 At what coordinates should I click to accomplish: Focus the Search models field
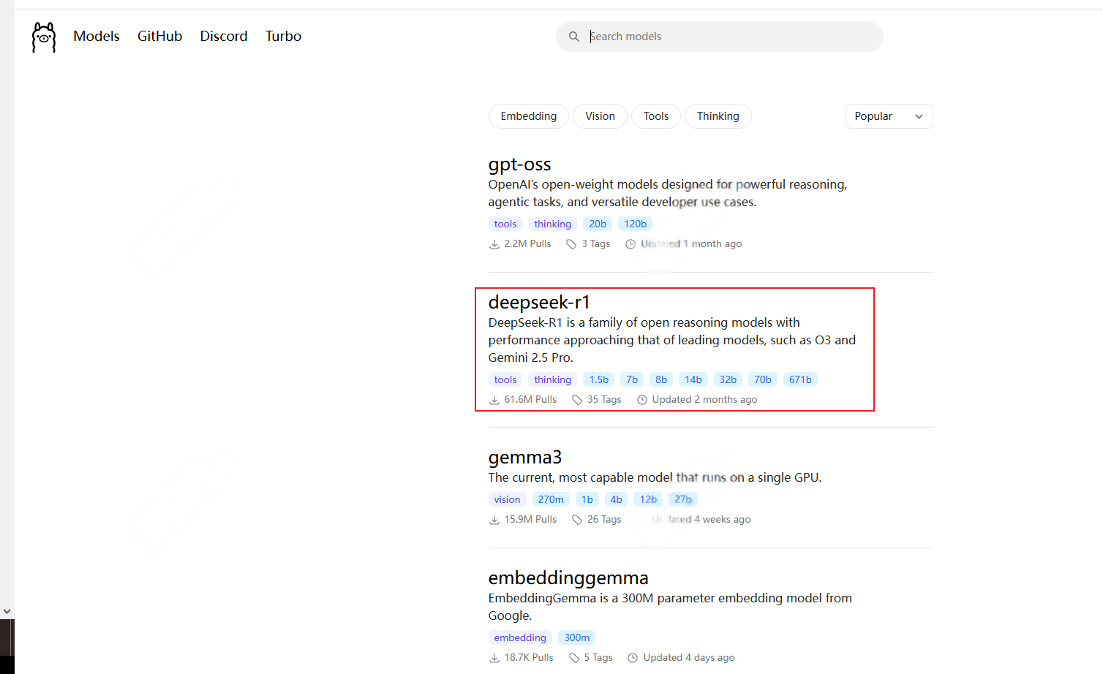[x=720, y=37]
